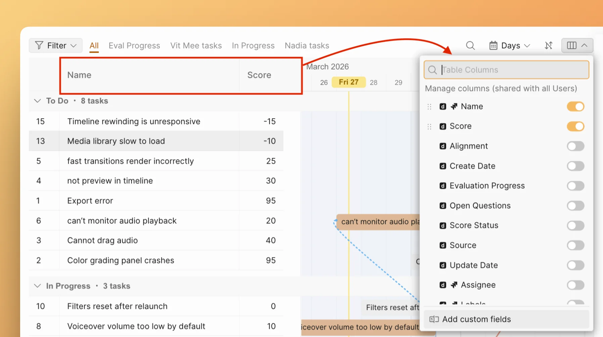Click the table columns layout icon
This screenshot has height=337, width=603.
coord(571,46)
